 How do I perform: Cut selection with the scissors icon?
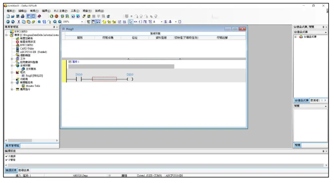point(19,22)
